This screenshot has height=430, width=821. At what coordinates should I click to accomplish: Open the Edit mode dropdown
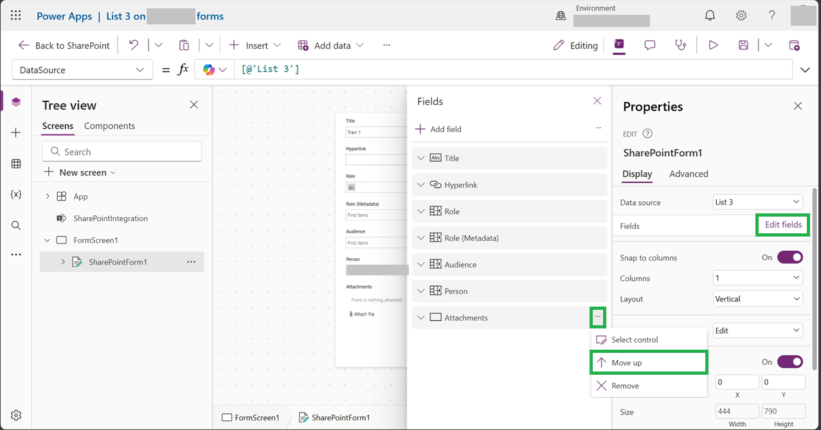click(x=758, y=330)
